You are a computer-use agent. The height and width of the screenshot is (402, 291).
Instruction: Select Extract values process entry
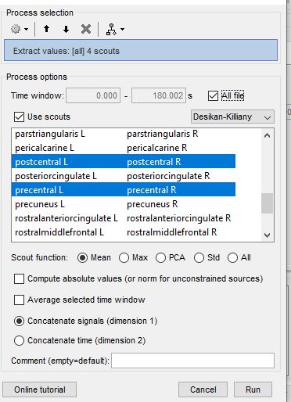(141, 50)
